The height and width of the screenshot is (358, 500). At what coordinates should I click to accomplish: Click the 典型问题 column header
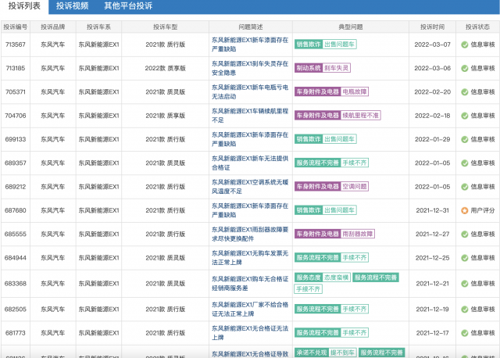[351, 27]
